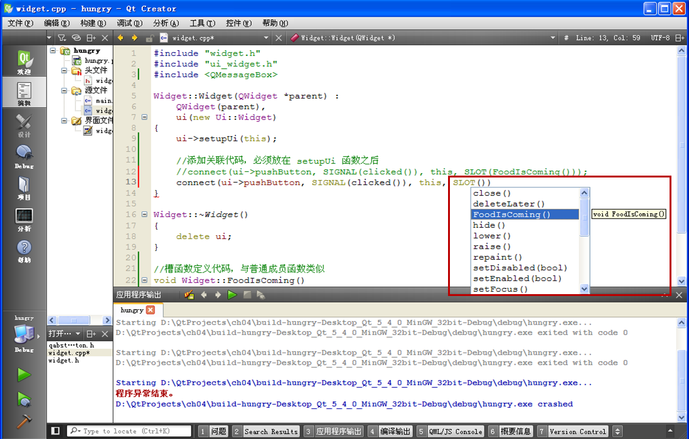Stop the running program in output pane
689x439 pixels.
coord(247,295)
